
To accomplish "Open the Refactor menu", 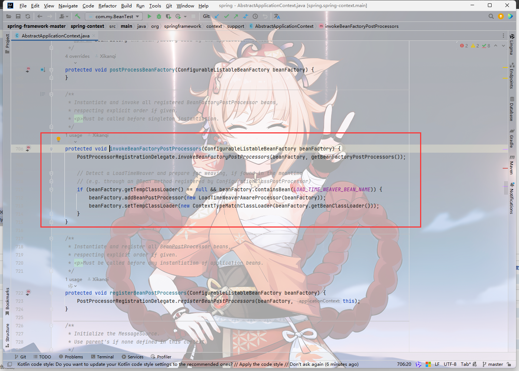I will pos(107,6).
